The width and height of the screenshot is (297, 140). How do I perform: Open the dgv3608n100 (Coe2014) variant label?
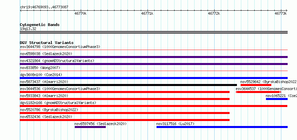tap(41, 75)
